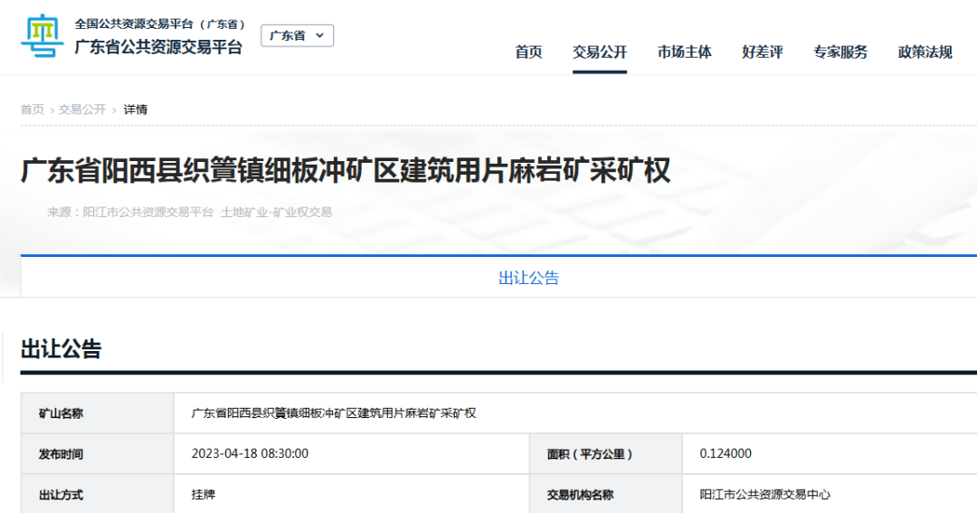Image resolution: width=977 pixels, height=513 pixels.
Task: Click 交易公开 breadcrumb link
Action: (82, 109)
